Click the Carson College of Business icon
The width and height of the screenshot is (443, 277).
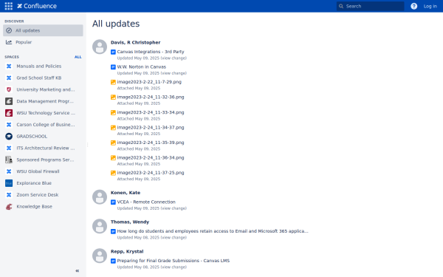(x=9, y=125)
